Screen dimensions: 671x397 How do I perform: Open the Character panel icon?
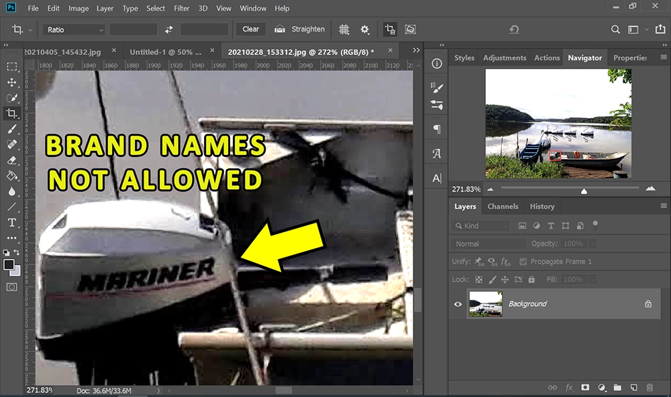437,178
